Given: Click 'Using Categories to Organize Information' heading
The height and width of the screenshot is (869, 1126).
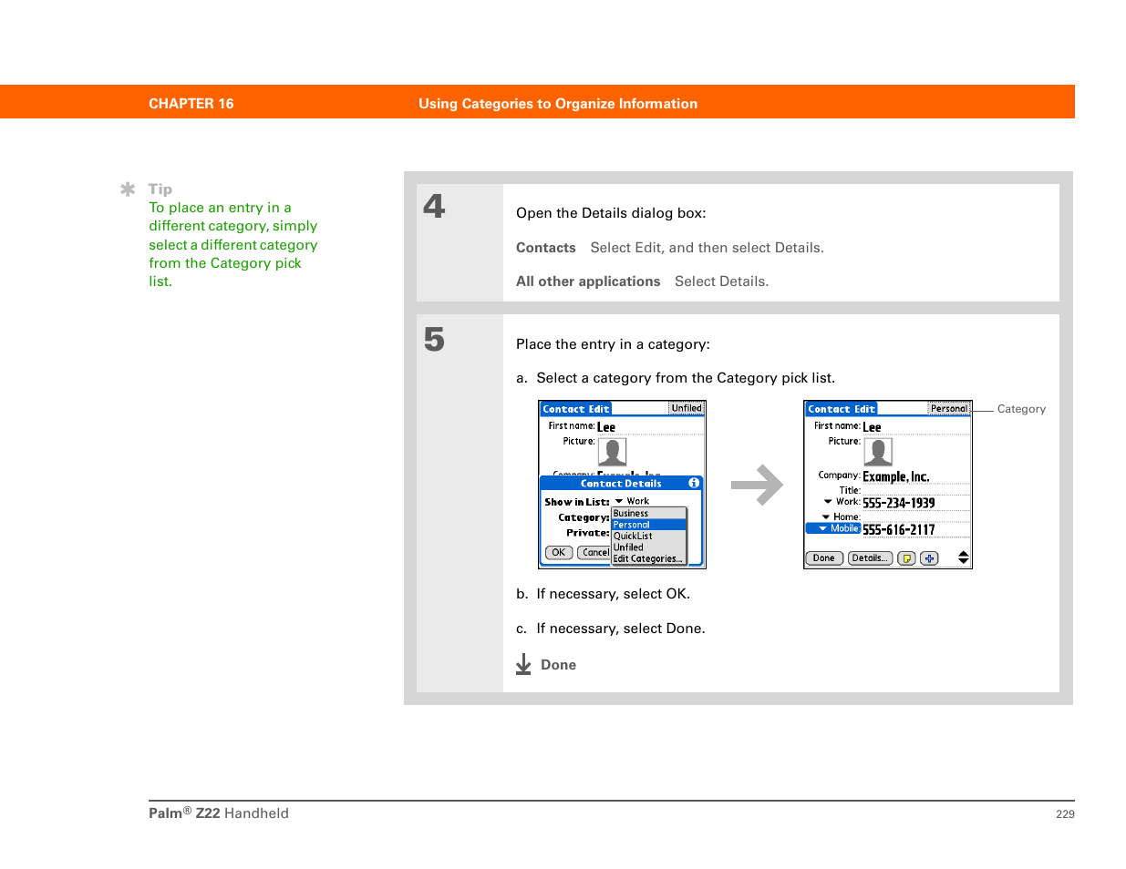Looking at the screenshot, I should point(558,104).
